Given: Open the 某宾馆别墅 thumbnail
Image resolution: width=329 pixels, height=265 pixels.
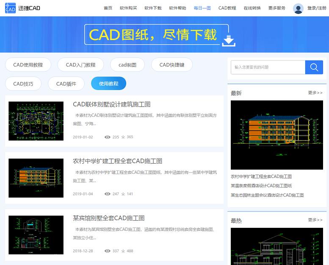Looking at the screenshot, I should coord(36,235).
